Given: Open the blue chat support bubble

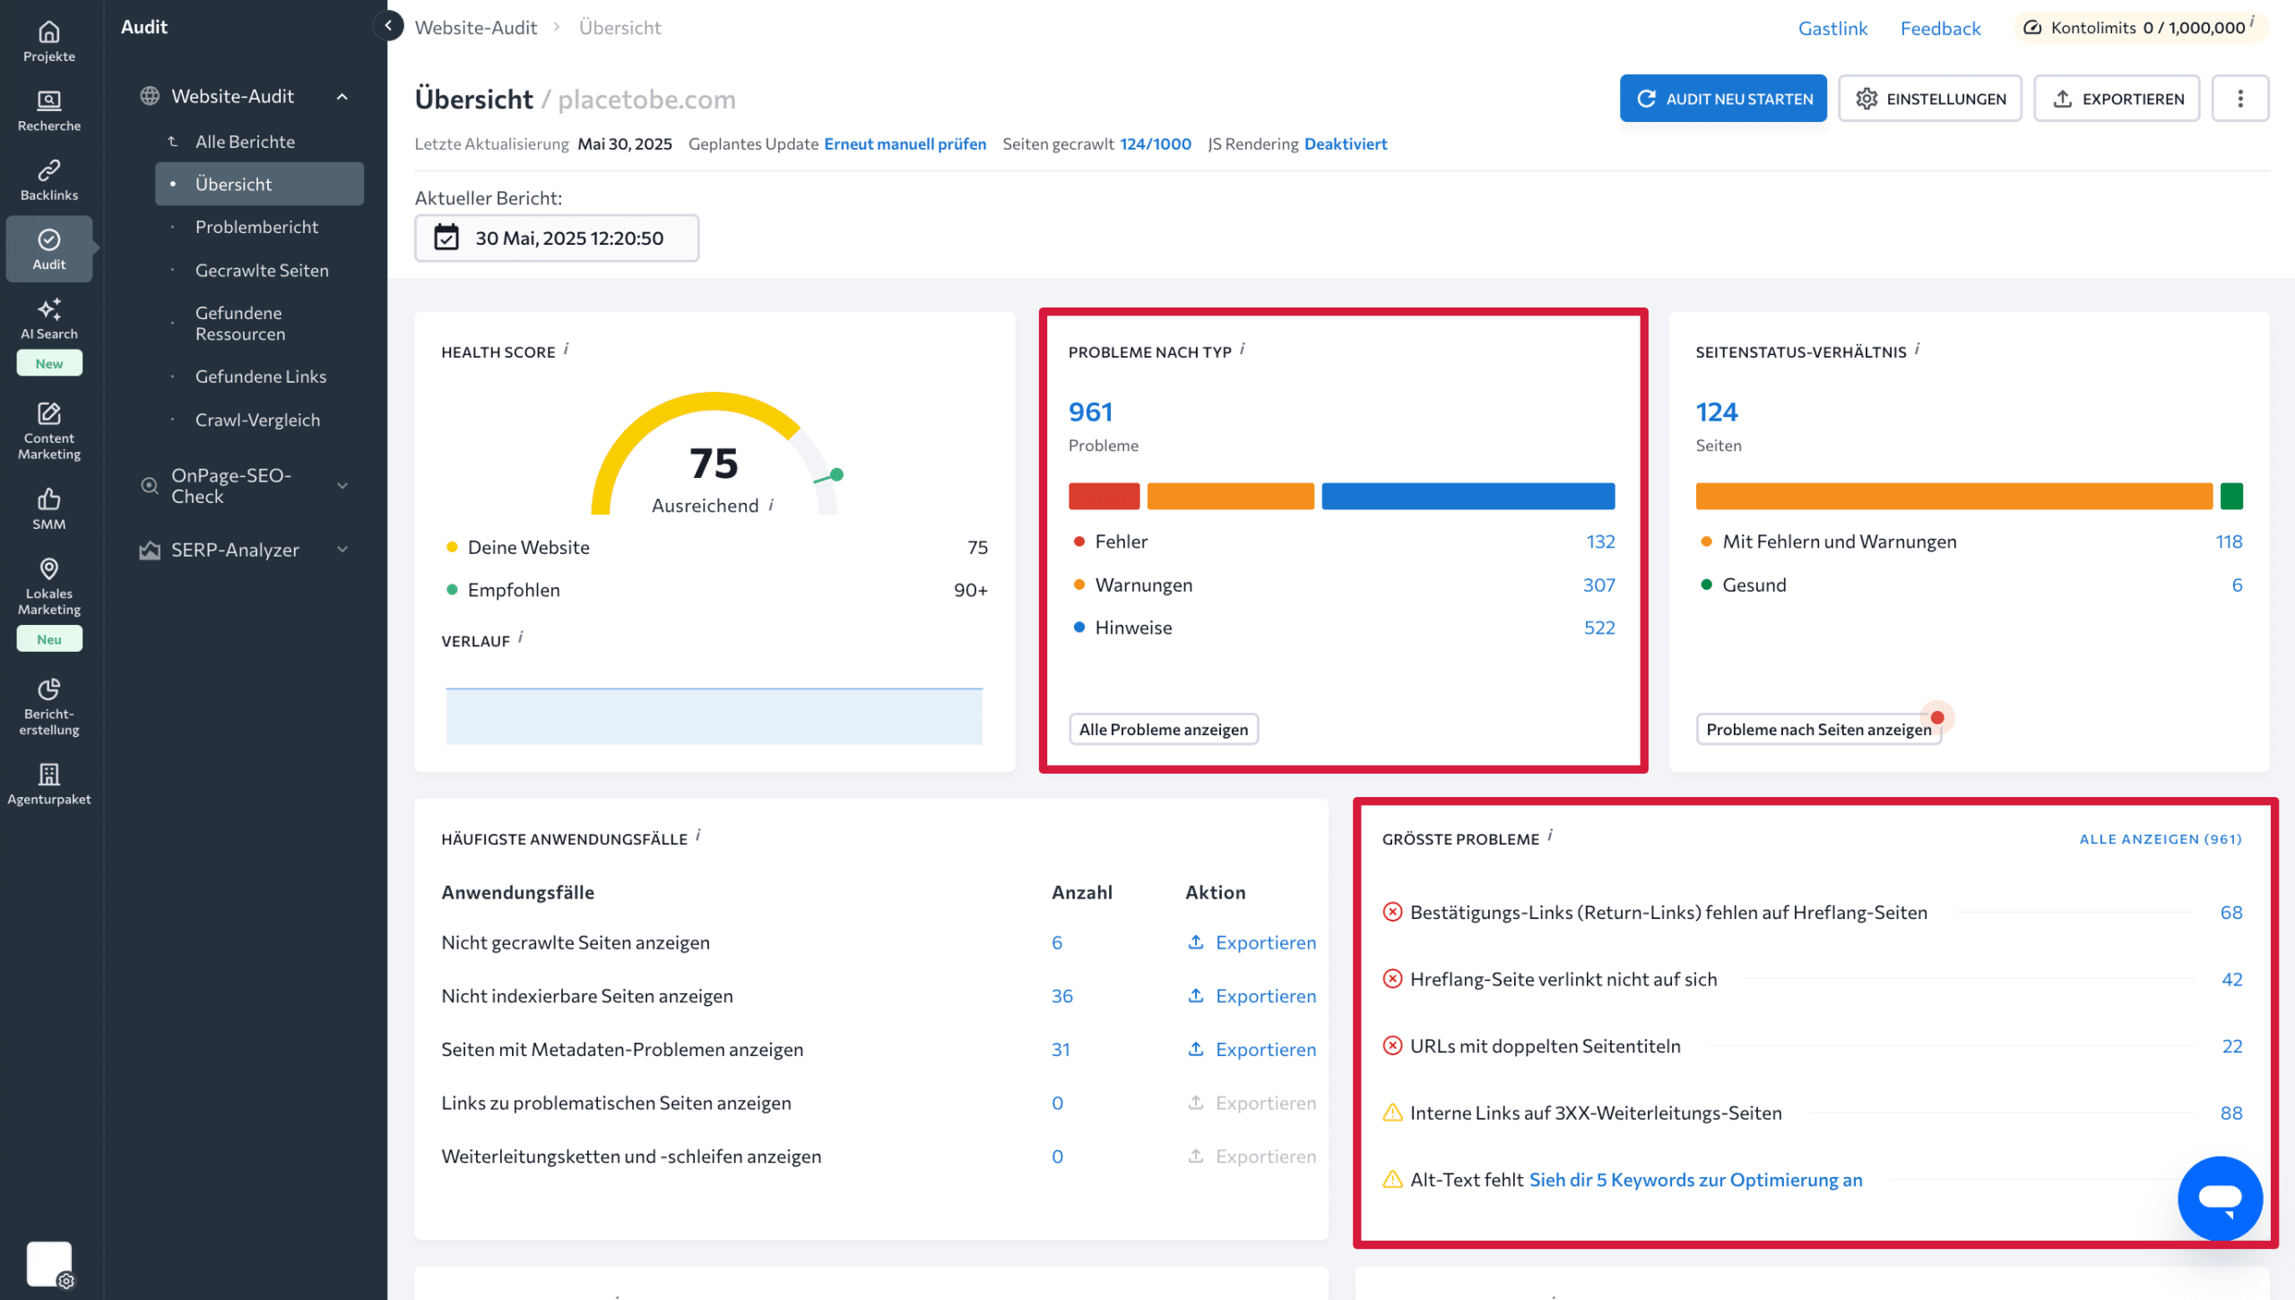Looking at the screenshot, I should [x=2220, y=1199].
